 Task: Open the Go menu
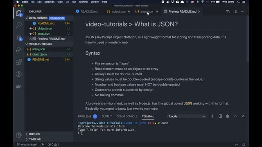click(67, 2)
